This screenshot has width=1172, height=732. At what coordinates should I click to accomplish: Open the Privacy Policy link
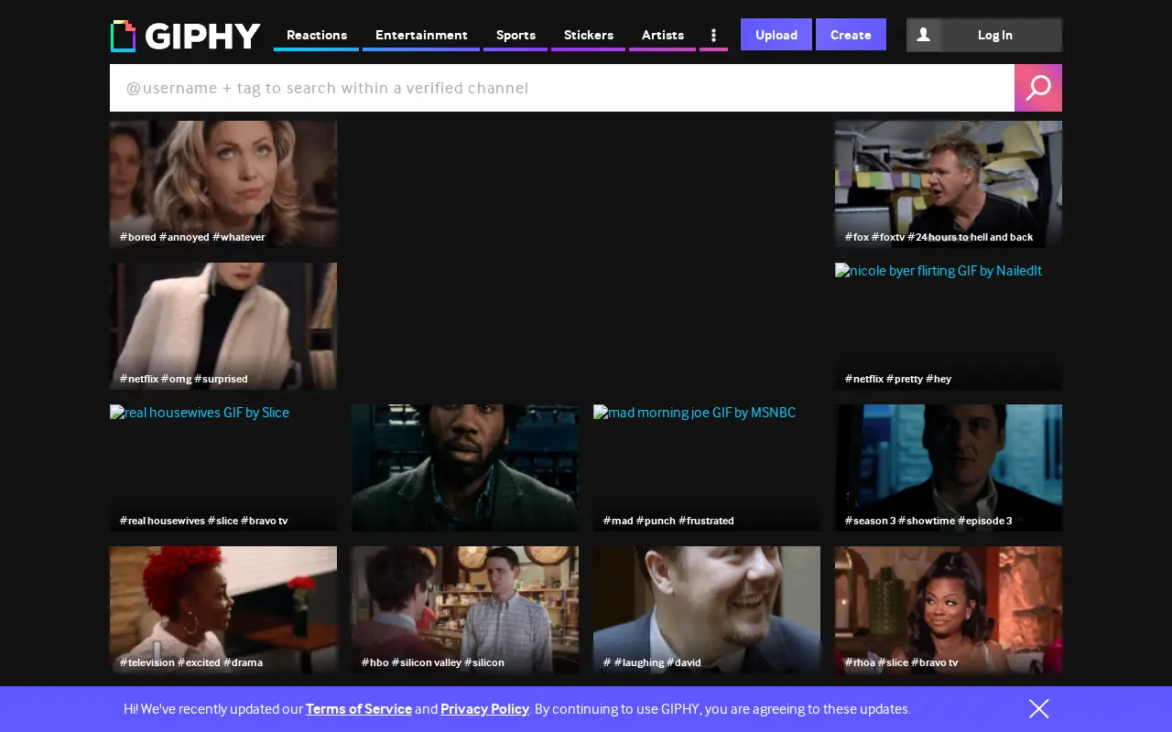484,709
